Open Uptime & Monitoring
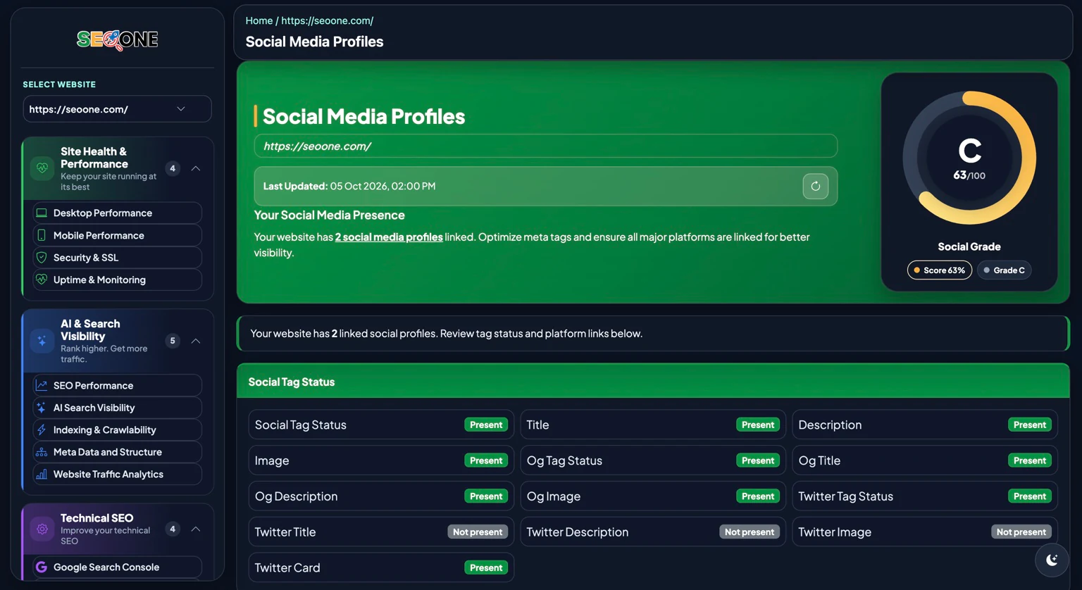The height and width of the screenshot is (590, 1082). point(118,280)
